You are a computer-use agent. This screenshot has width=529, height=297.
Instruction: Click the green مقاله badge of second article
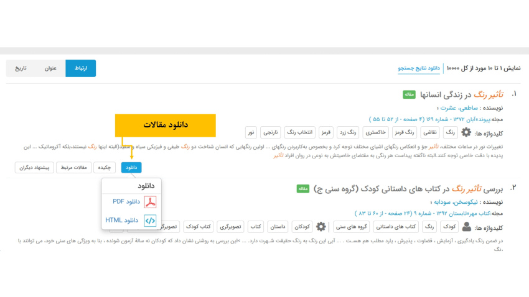click(x=302, y=188)
